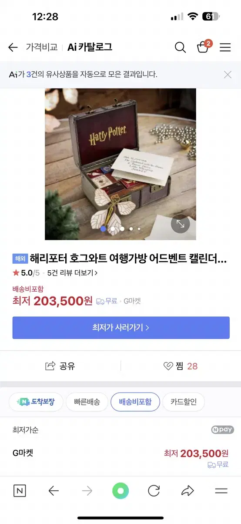Open the 최저가순 sort option
241x524 pixels.
25,430
